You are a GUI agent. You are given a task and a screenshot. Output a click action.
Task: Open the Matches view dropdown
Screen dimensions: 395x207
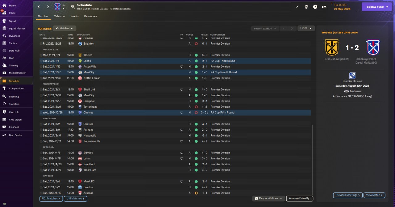point(64,28)
